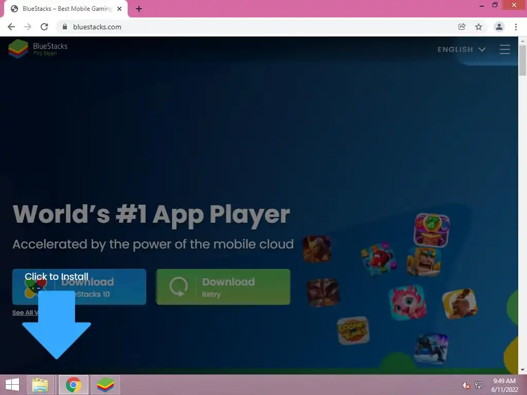Click the pink dragon game icon
527x395 pixels.
(408, 302)
